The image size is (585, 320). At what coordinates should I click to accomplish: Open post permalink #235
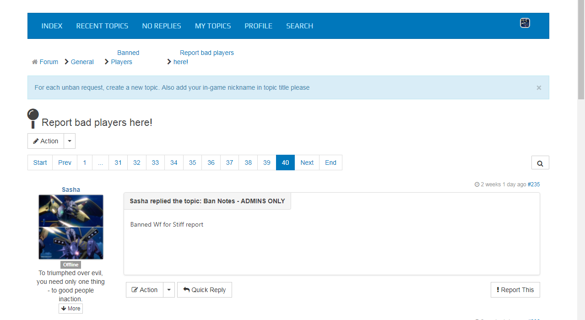(534, 184)
